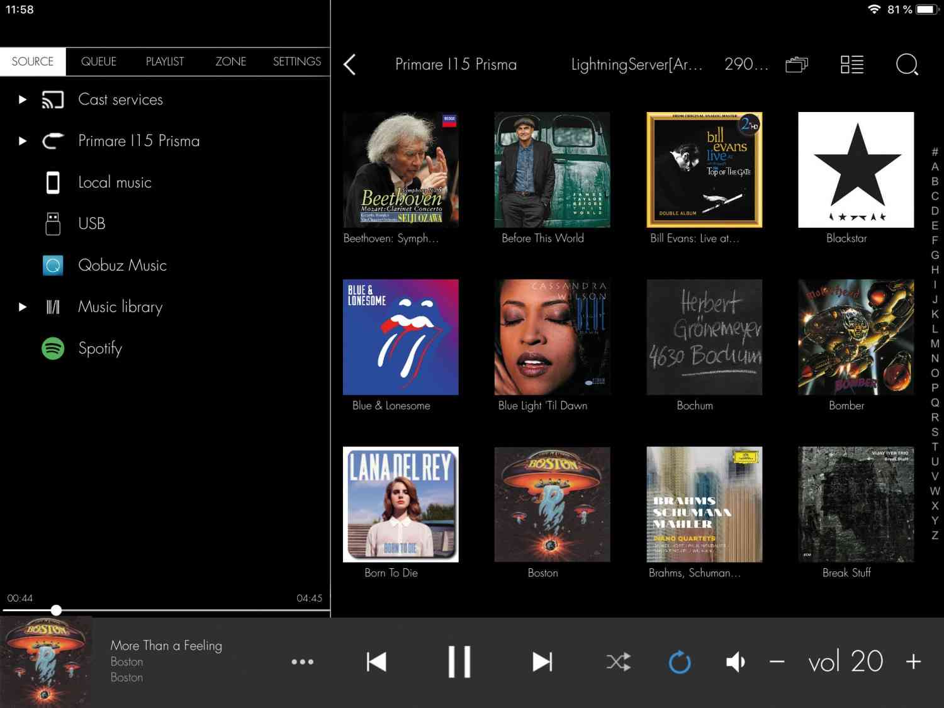The width and height of the screenshot is (944, 708).
Task: Mute the speaker volume
Action: tap(736, 662)
